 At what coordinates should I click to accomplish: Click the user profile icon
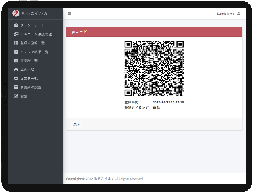(x=239, y=13)
